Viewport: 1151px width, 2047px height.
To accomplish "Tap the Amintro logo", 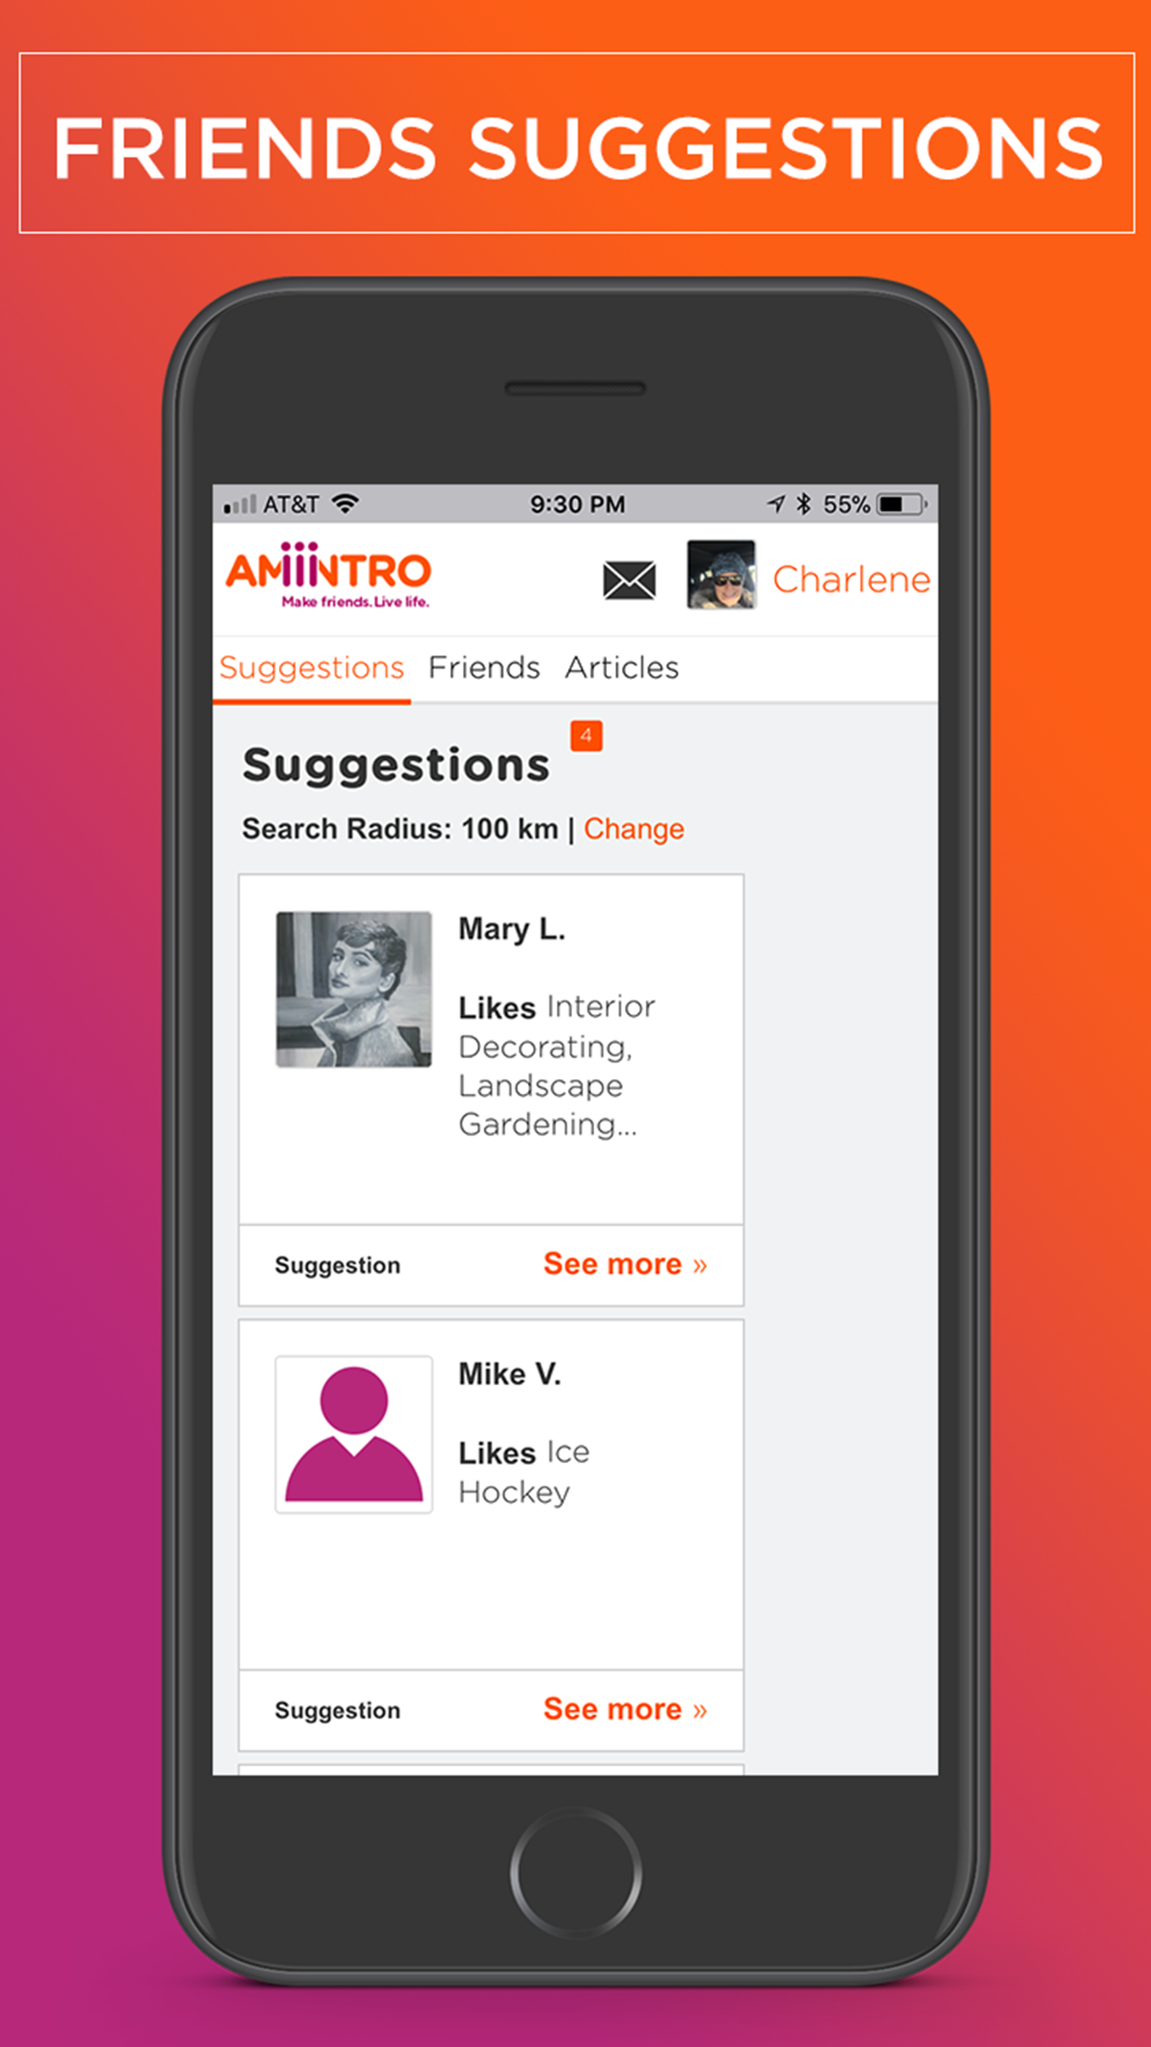I will [x=329, y=575].
